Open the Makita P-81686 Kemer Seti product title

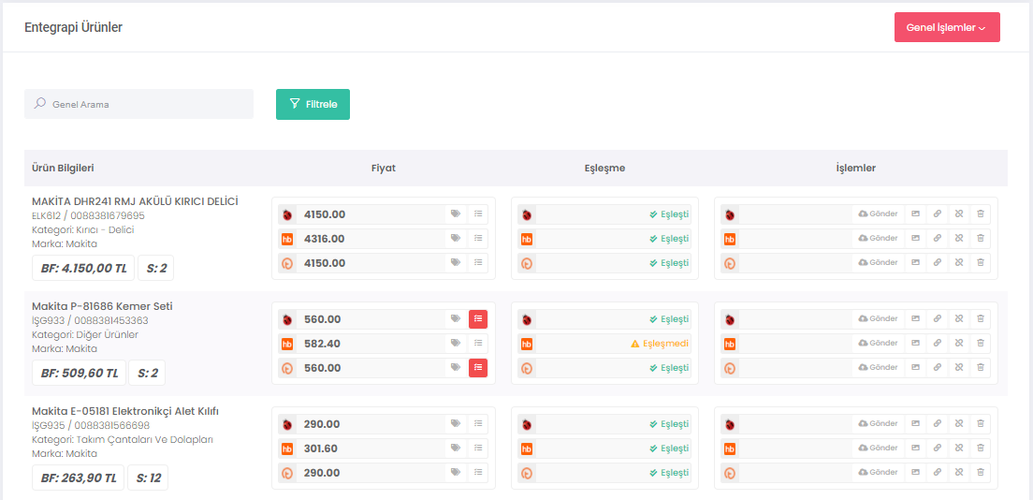click(102, 306)
